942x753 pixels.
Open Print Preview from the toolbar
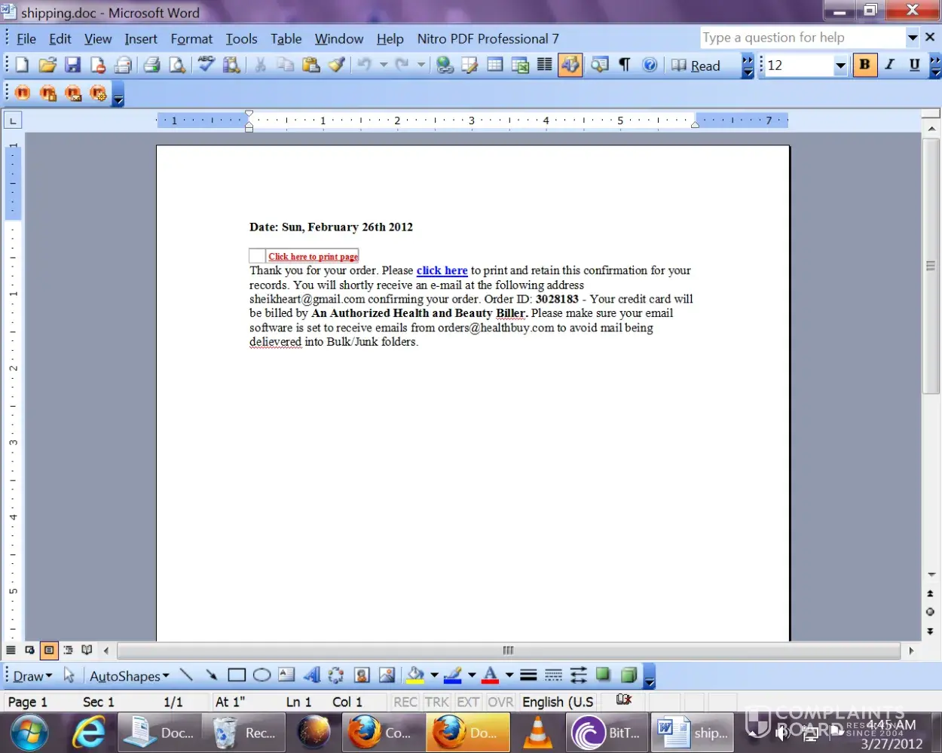tap(177, 66)
